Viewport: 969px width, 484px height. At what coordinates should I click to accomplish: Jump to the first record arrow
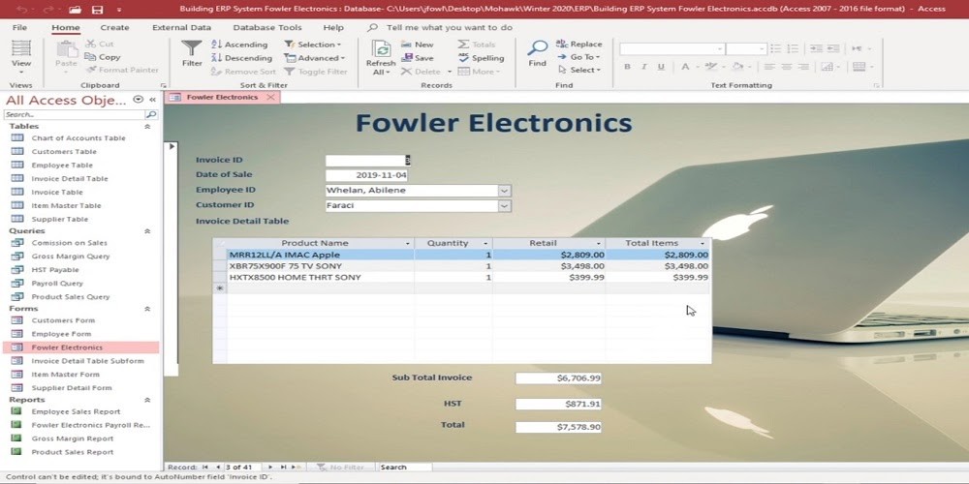tap(204, 468)
